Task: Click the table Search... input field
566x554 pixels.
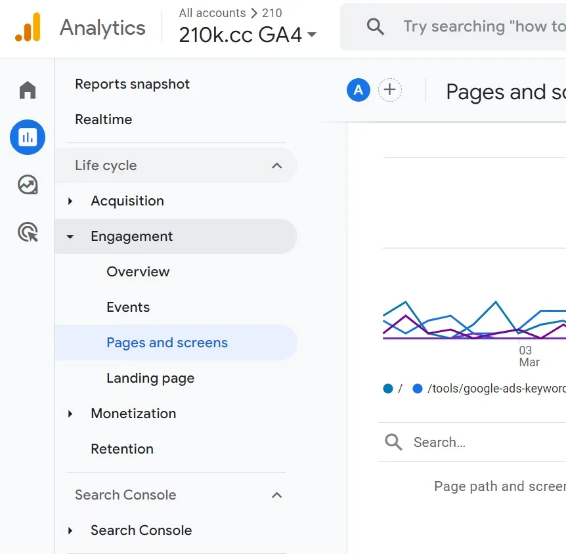Action: 486,442
